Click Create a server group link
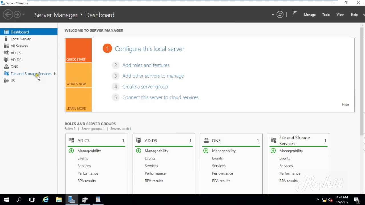This screenshot has width=365, height=205. (145, 87)
